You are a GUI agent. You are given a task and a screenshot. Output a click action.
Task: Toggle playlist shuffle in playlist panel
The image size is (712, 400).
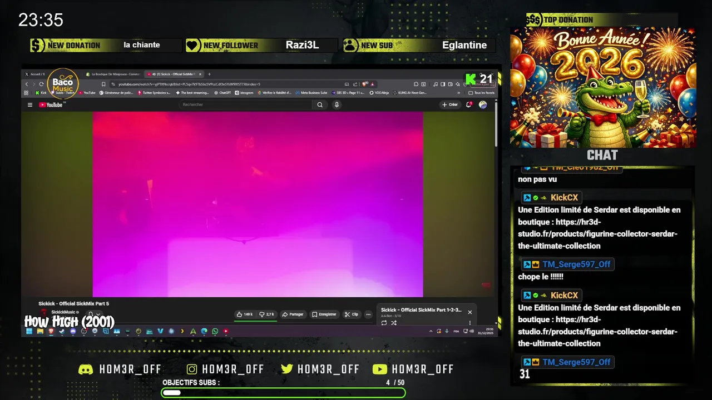tap(394, 323)
